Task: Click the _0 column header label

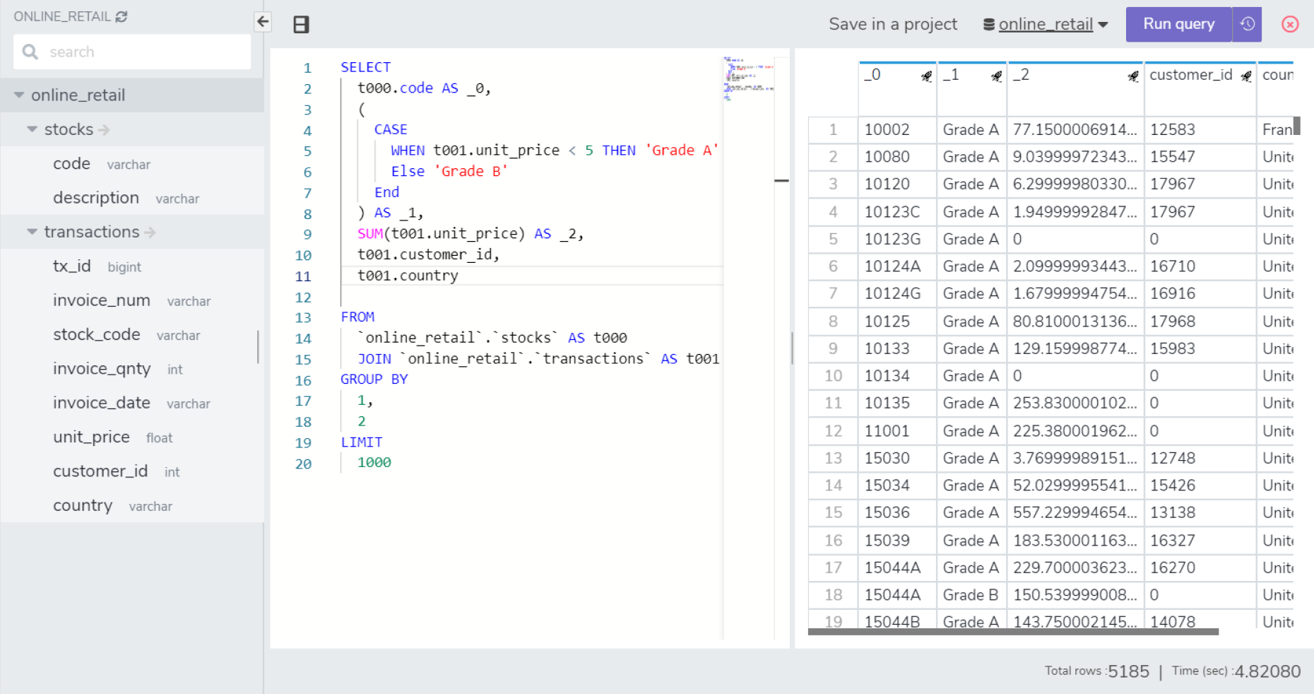Action: [x=872, y=75]
